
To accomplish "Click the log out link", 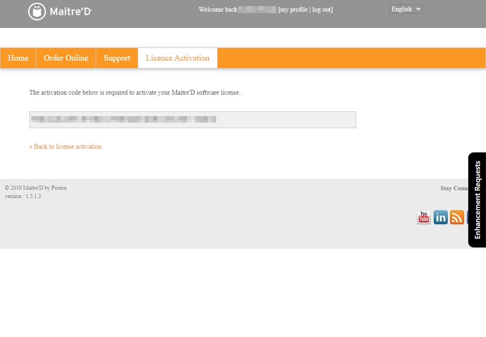I will pyautogui.click(x=322, y=10).
